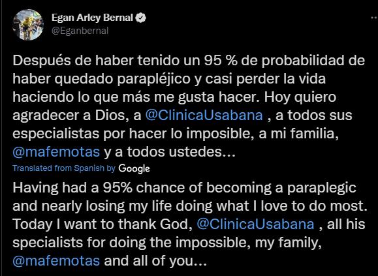Click the "95%" figure in English text
The image size is (378, 276).
(x=118, y=188)
